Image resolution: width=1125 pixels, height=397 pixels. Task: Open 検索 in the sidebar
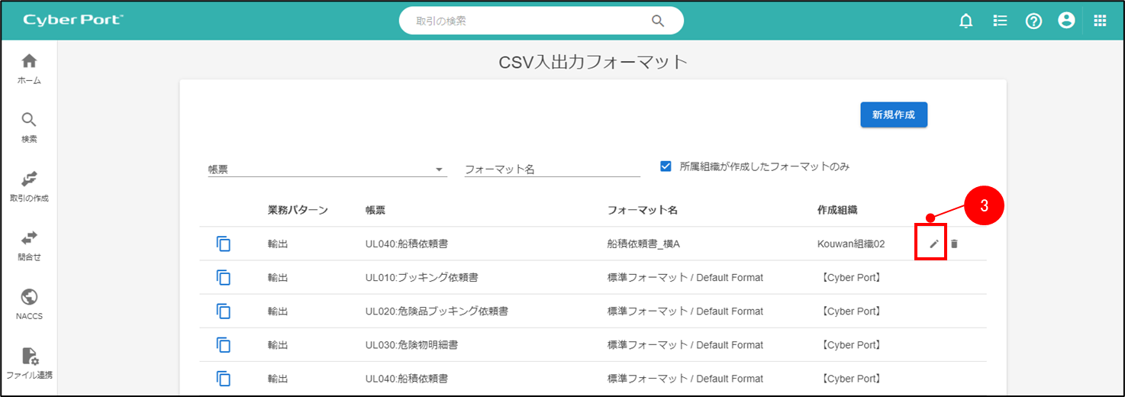click(x=29, y=127)
